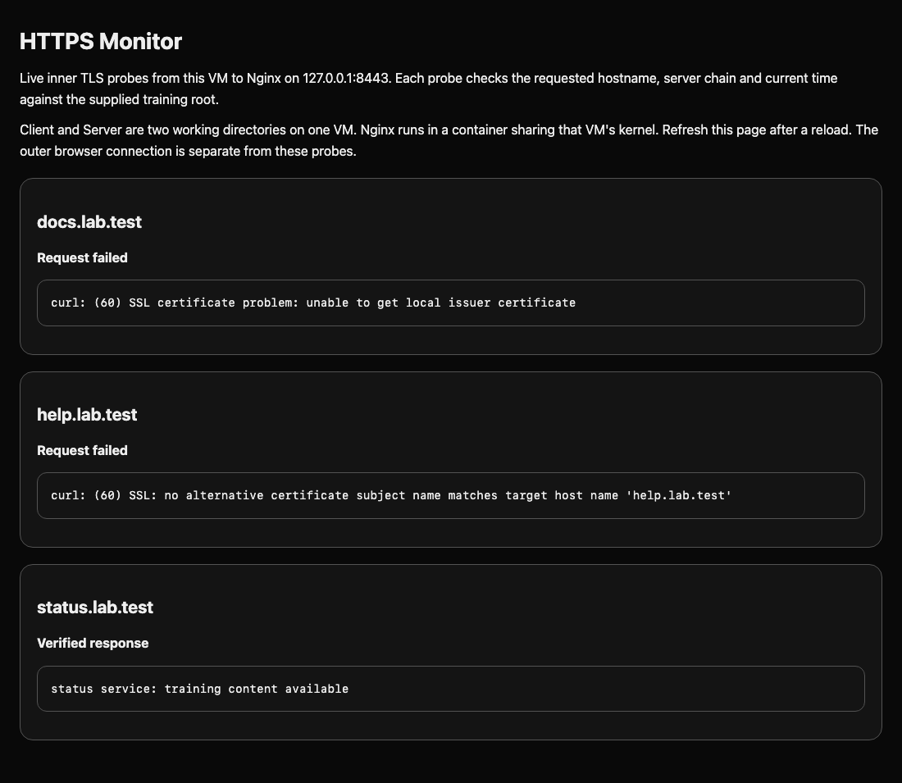Click the HTTPS Monitor page heading
902x783 pixels.
pos(101,42)
